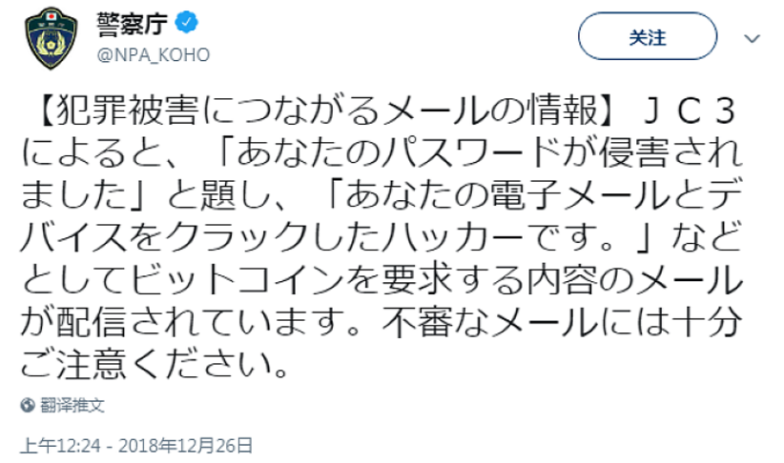Click the date 2018年12月26日
Image resolution: width=784 pixels, height=463 pixels.
point(185,446)
